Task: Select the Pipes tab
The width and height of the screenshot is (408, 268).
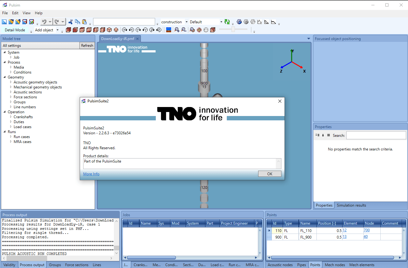Action: click(301, 265)
